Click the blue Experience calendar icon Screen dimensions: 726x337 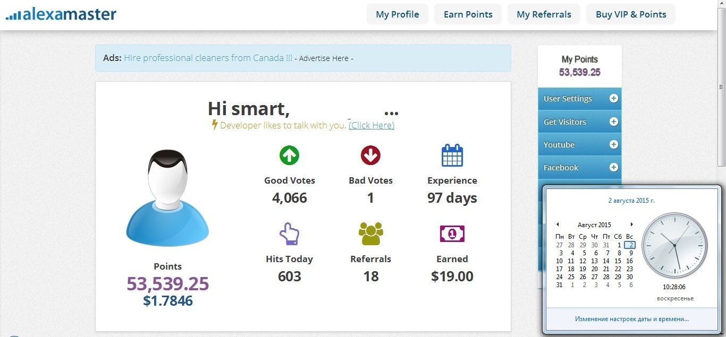(x=452, y=155)
